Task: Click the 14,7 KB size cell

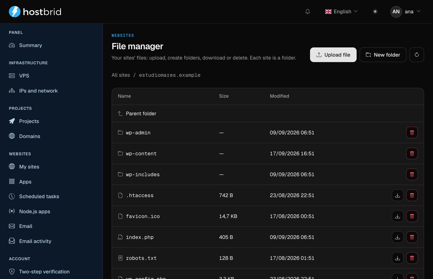Action: [228, 216]
